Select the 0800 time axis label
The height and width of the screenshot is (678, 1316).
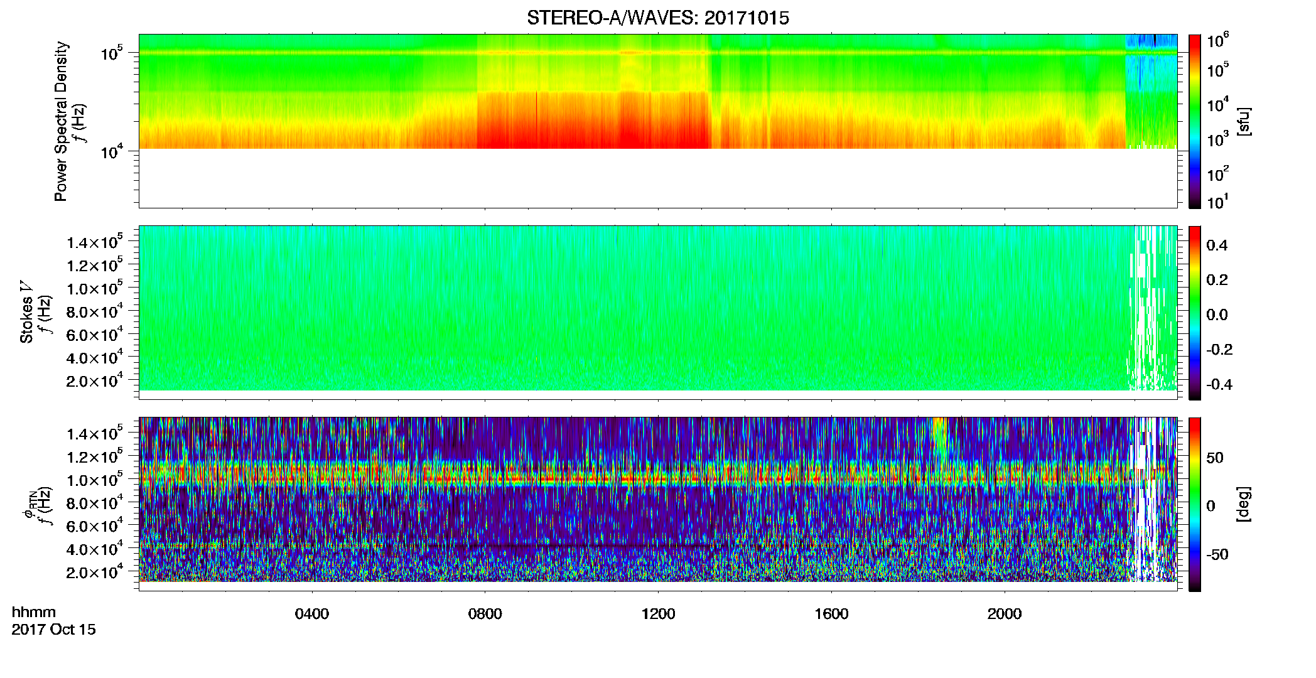[x=485, y=613]
